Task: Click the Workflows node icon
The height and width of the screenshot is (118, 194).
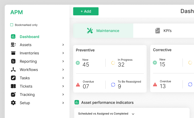Action: point(13,70)
